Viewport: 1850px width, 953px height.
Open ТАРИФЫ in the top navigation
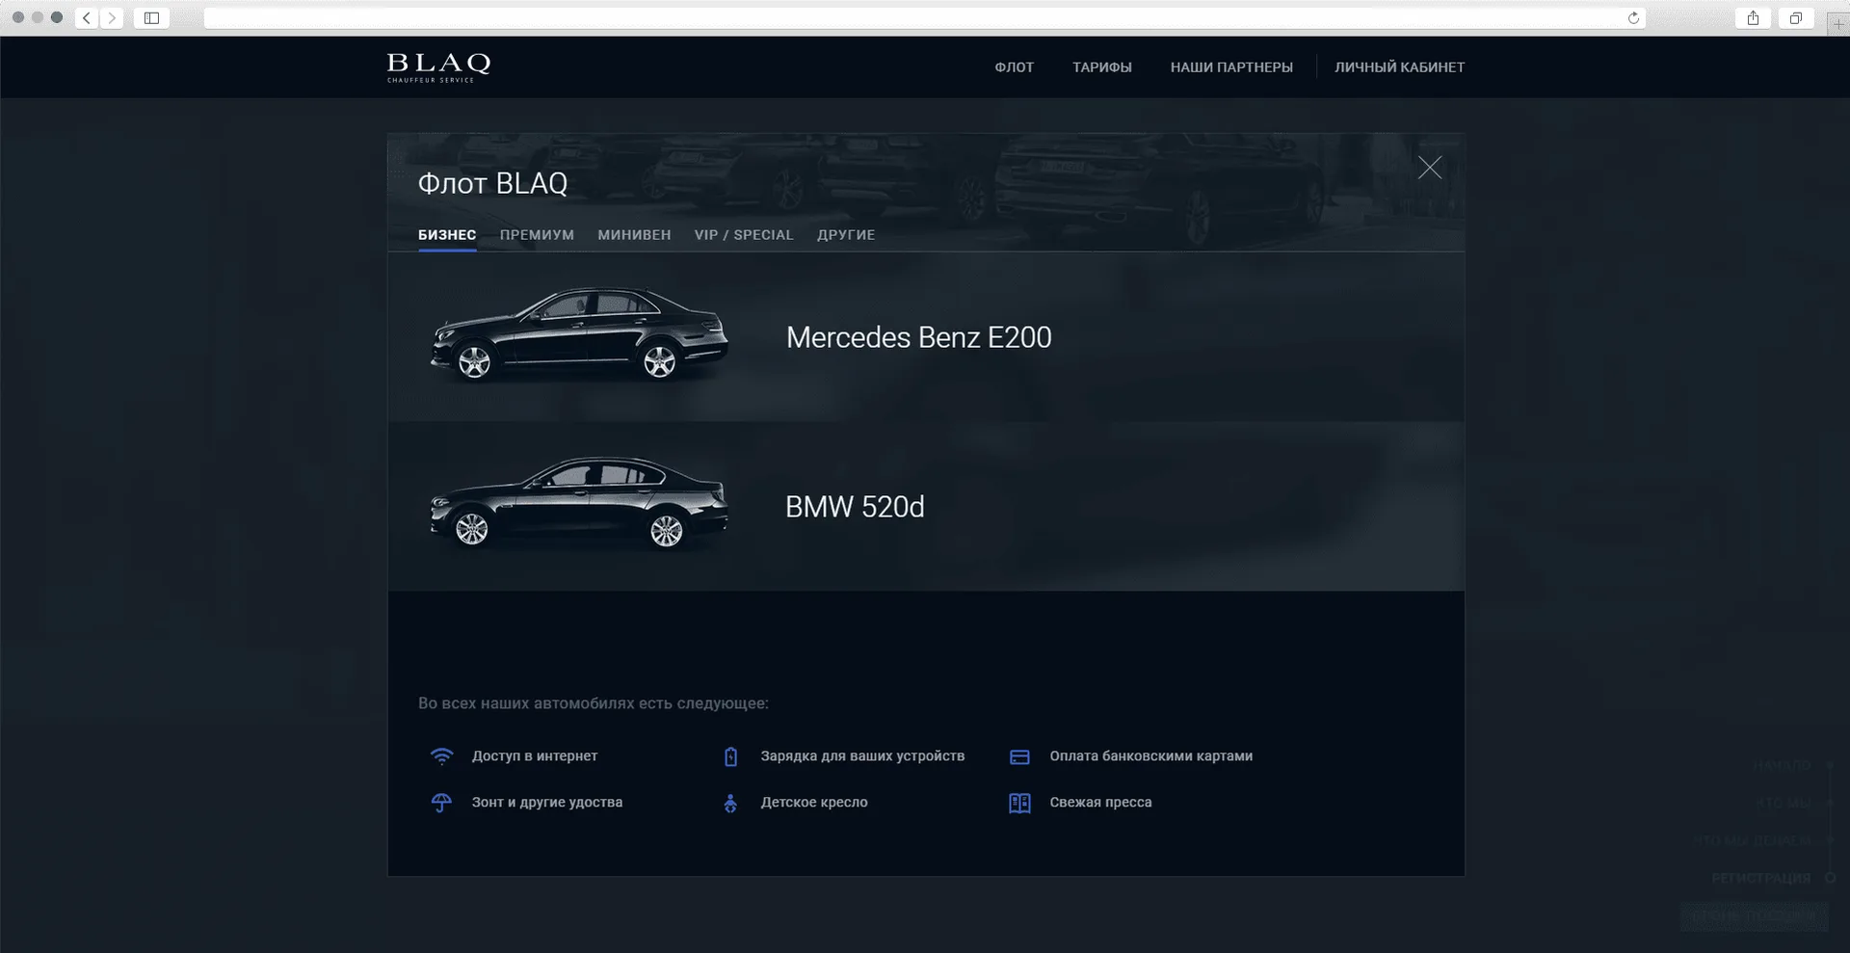click(x=1102, y=67)
